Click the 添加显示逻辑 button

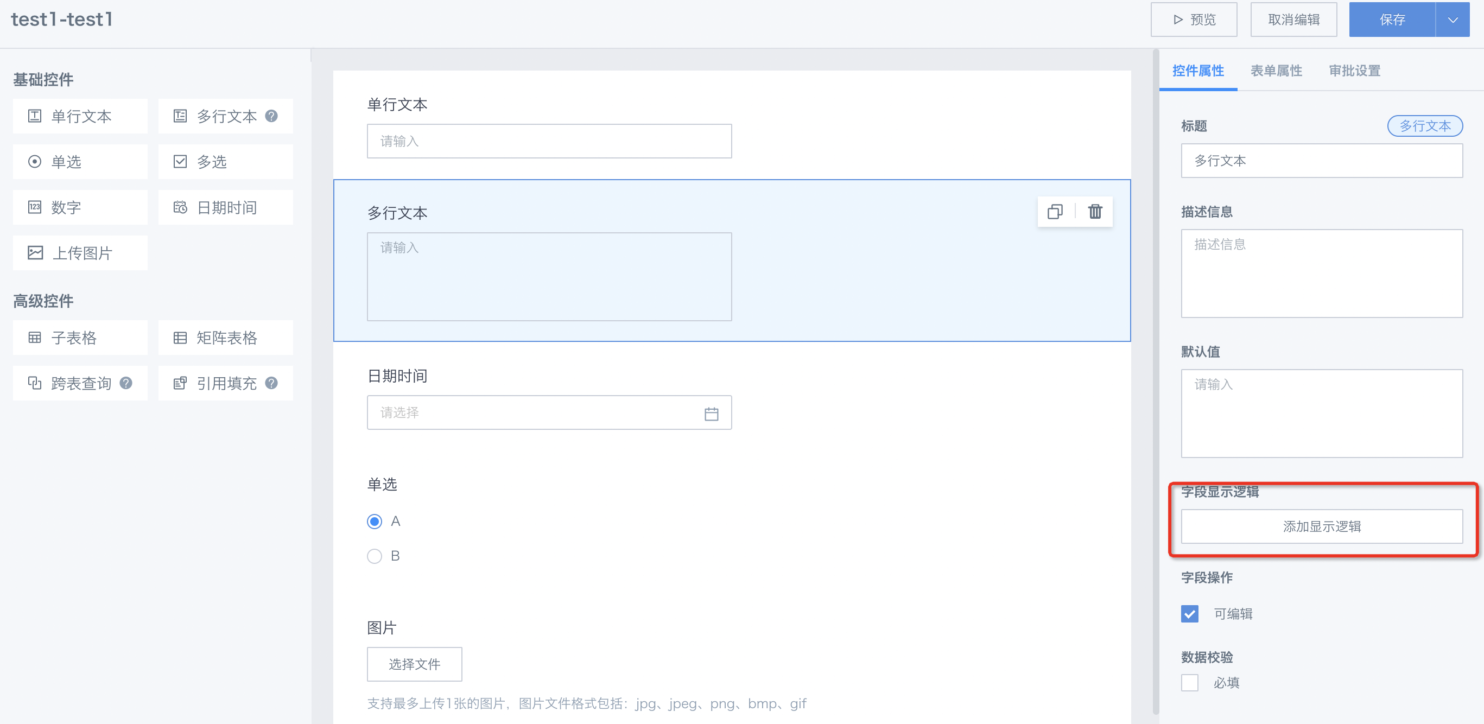(1322, 526)
